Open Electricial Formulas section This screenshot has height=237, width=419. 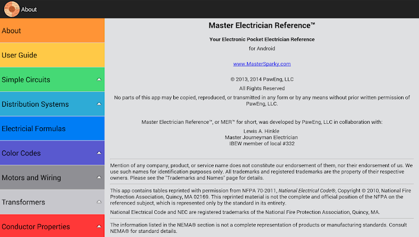point(52,129)
